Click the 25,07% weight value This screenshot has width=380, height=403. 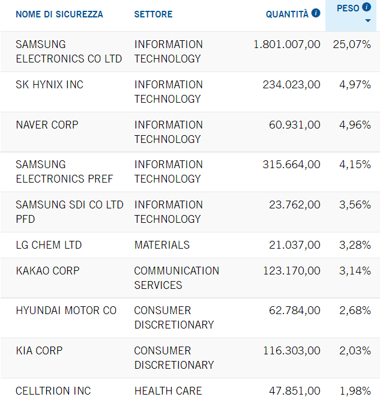(x=352, y=44)
